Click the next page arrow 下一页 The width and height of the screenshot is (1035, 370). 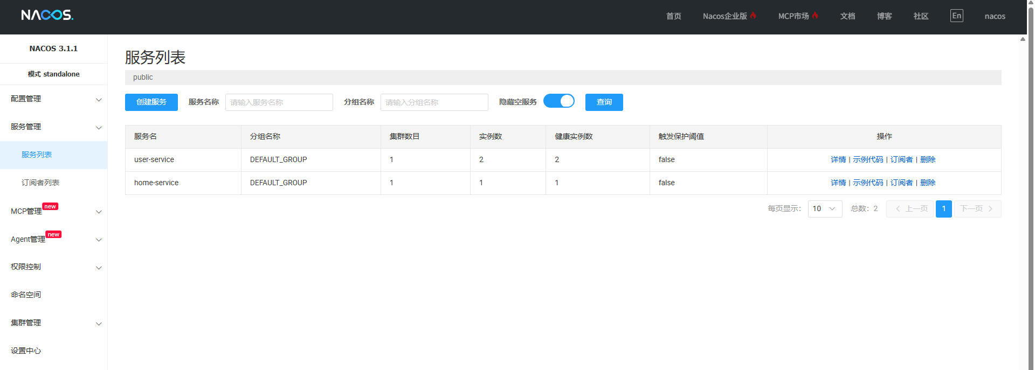(977, 209)
